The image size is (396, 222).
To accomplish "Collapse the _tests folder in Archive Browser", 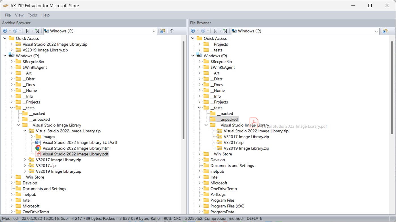I will (x=11, y=107).
